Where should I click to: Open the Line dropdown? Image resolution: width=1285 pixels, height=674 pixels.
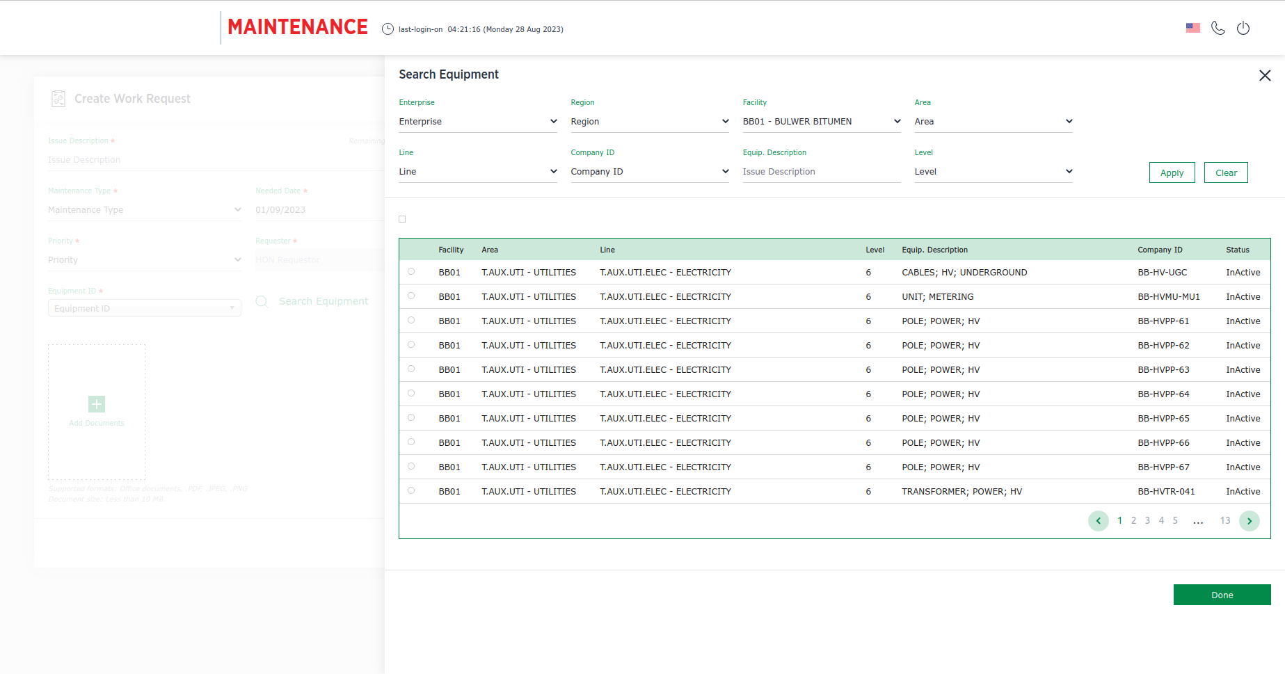(478, 172)
